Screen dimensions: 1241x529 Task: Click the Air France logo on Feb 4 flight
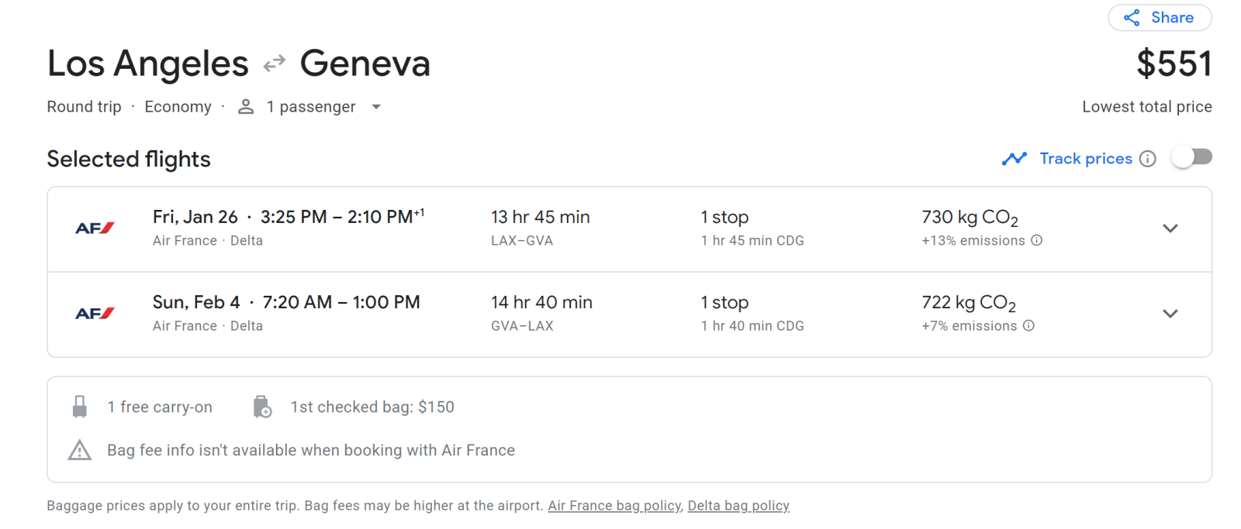(x=95, y=314)
